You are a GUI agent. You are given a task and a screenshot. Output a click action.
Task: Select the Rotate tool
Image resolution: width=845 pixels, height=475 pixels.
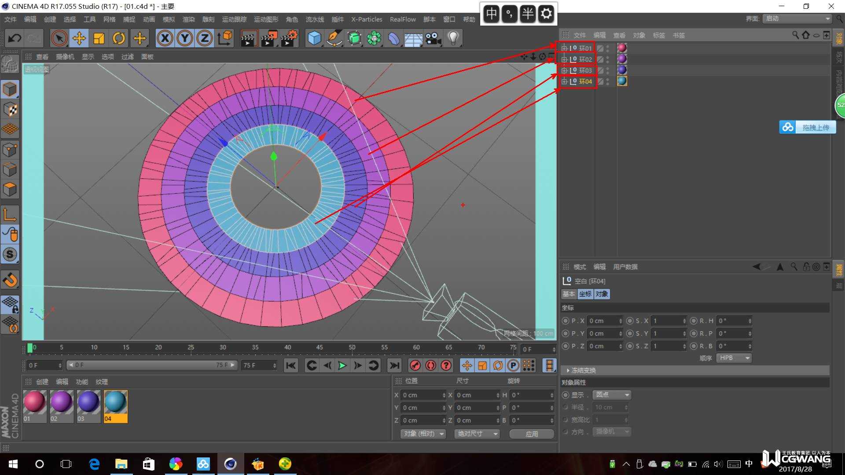pos(119,38)
